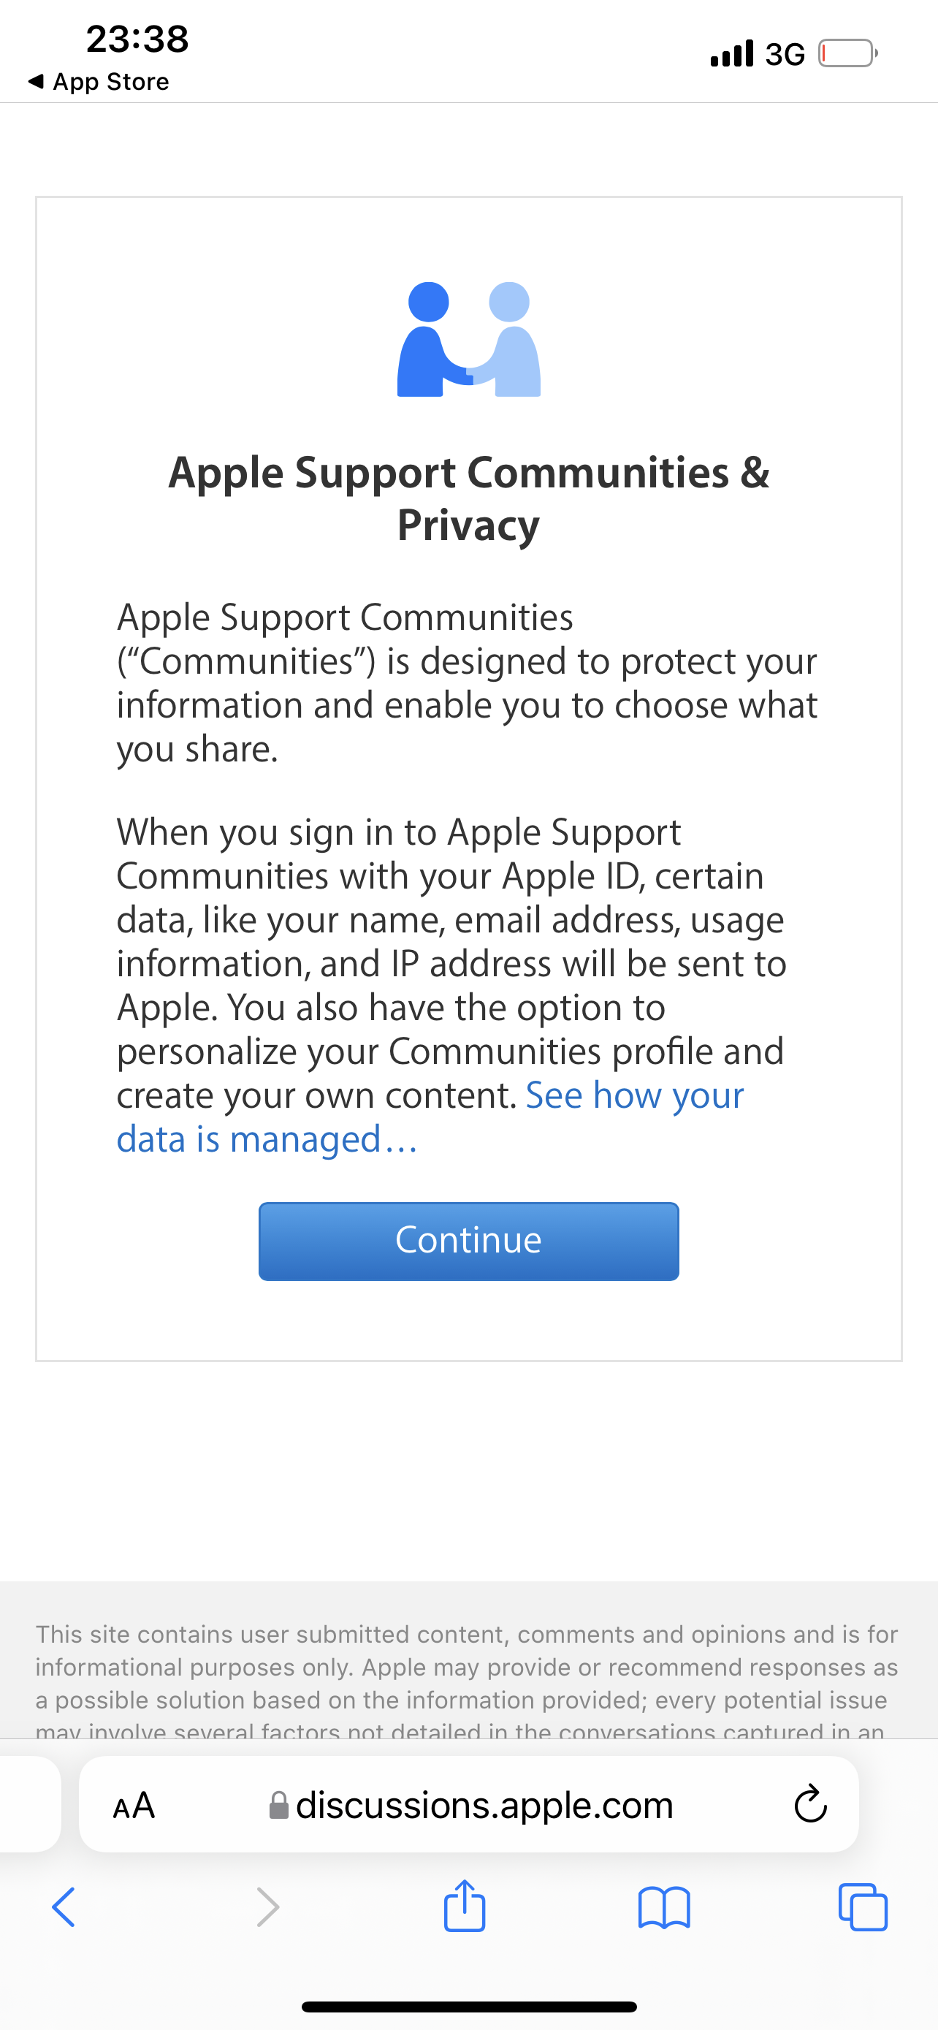The height and width of the screenshot is (2030, 938).
Task: Tap the Safari back arrow
Action: pos(63,1908)
